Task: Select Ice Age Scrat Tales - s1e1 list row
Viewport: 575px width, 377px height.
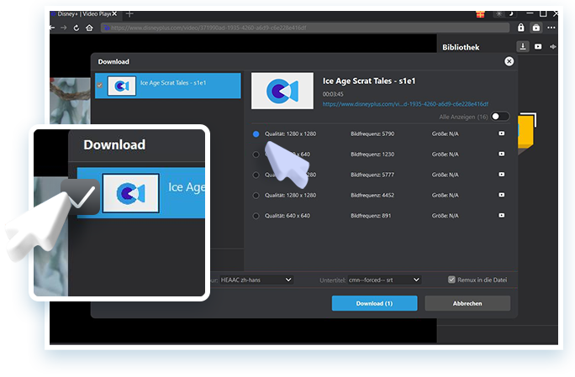Action: [168, 86]
